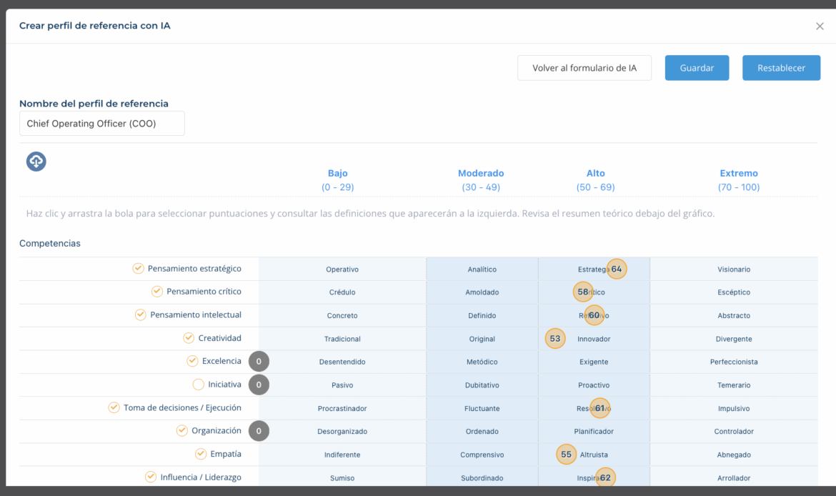Click the Empatía score ball showing 55

click(x=566, y=454)
